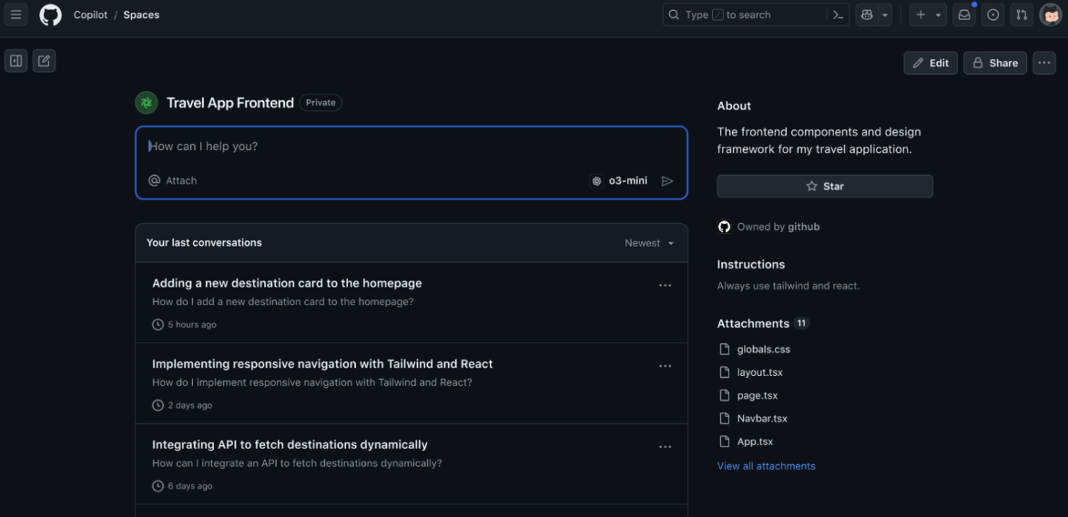The height and width of the screenshot is (517, 1068).
Task: Open the command palette icon
Action: (838, 15)
